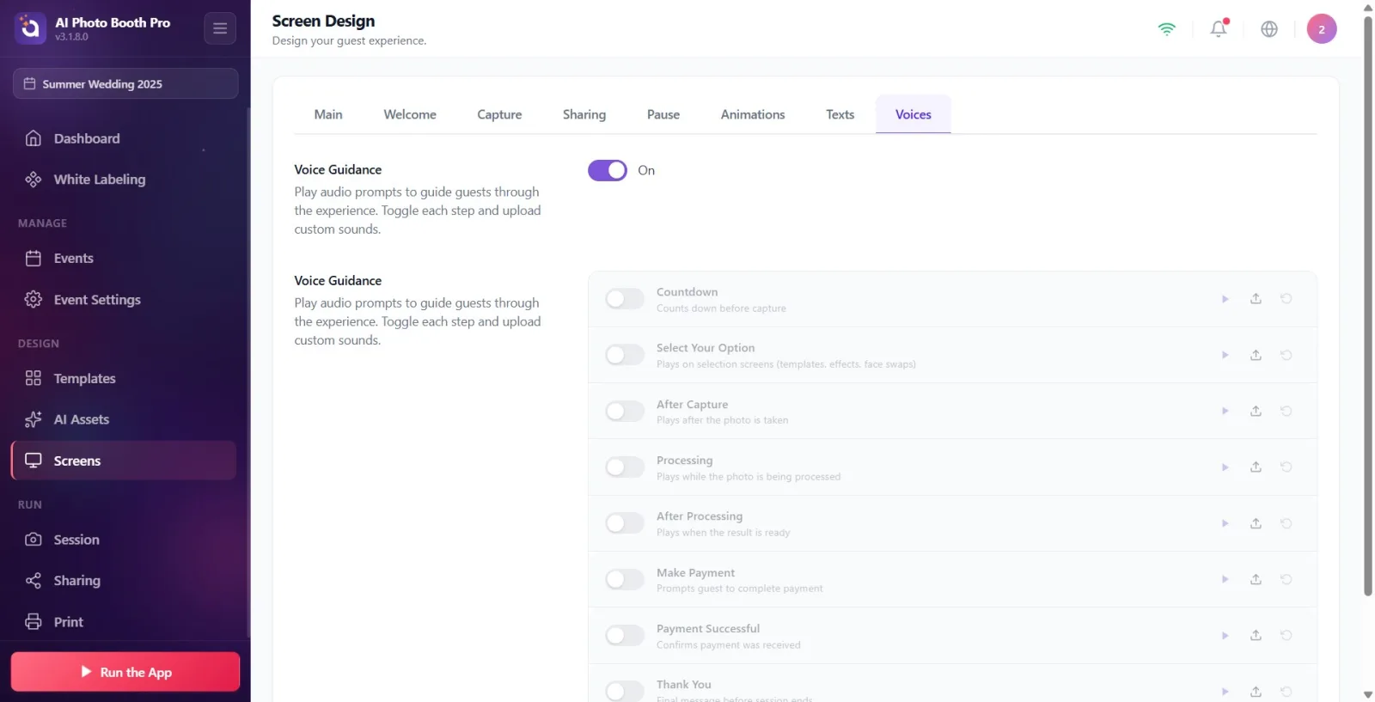Upload a custom sound for Processing
The image size is (1375, 702).
(x=1256, y=467)
